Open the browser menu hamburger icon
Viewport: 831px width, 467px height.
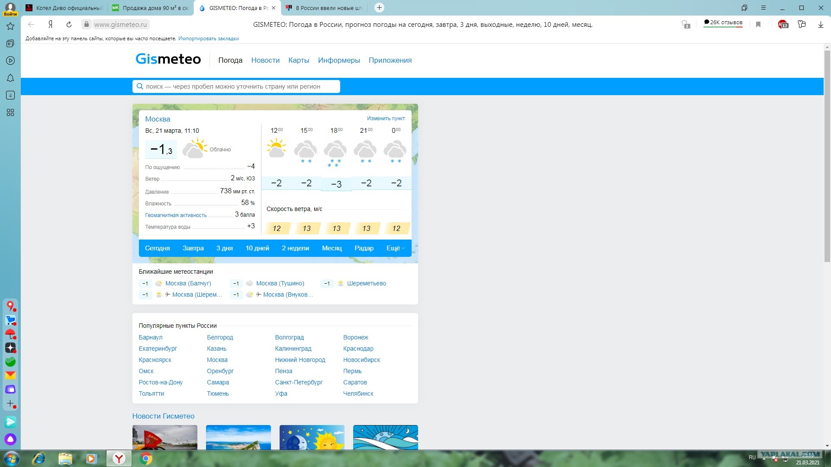pos(763,8)
